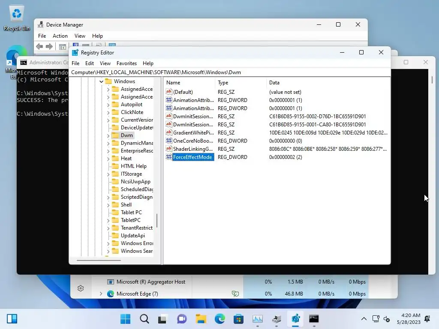
Task: Click Device Manager show console tree icon
Action: 63,46
